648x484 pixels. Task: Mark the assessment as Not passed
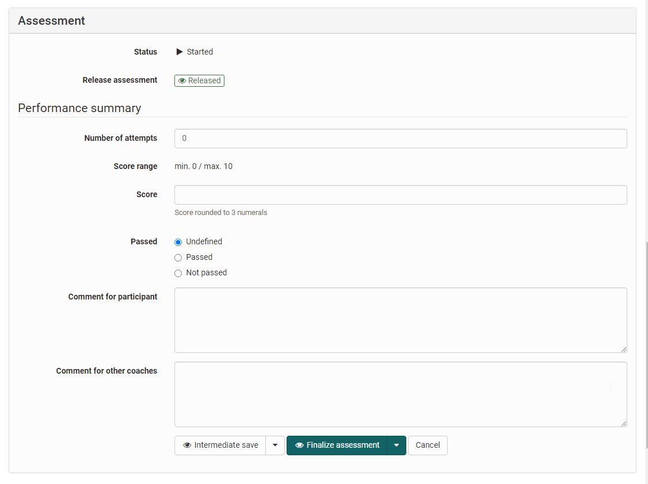click(178, 273)
